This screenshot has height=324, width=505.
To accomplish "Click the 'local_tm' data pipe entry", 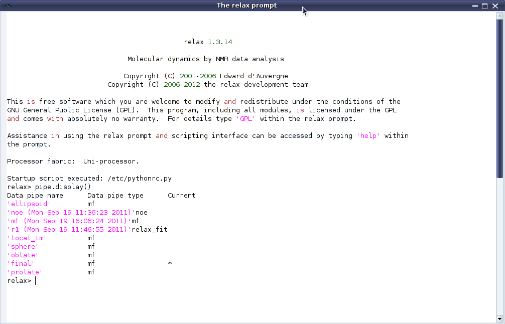I will [27, 238].
